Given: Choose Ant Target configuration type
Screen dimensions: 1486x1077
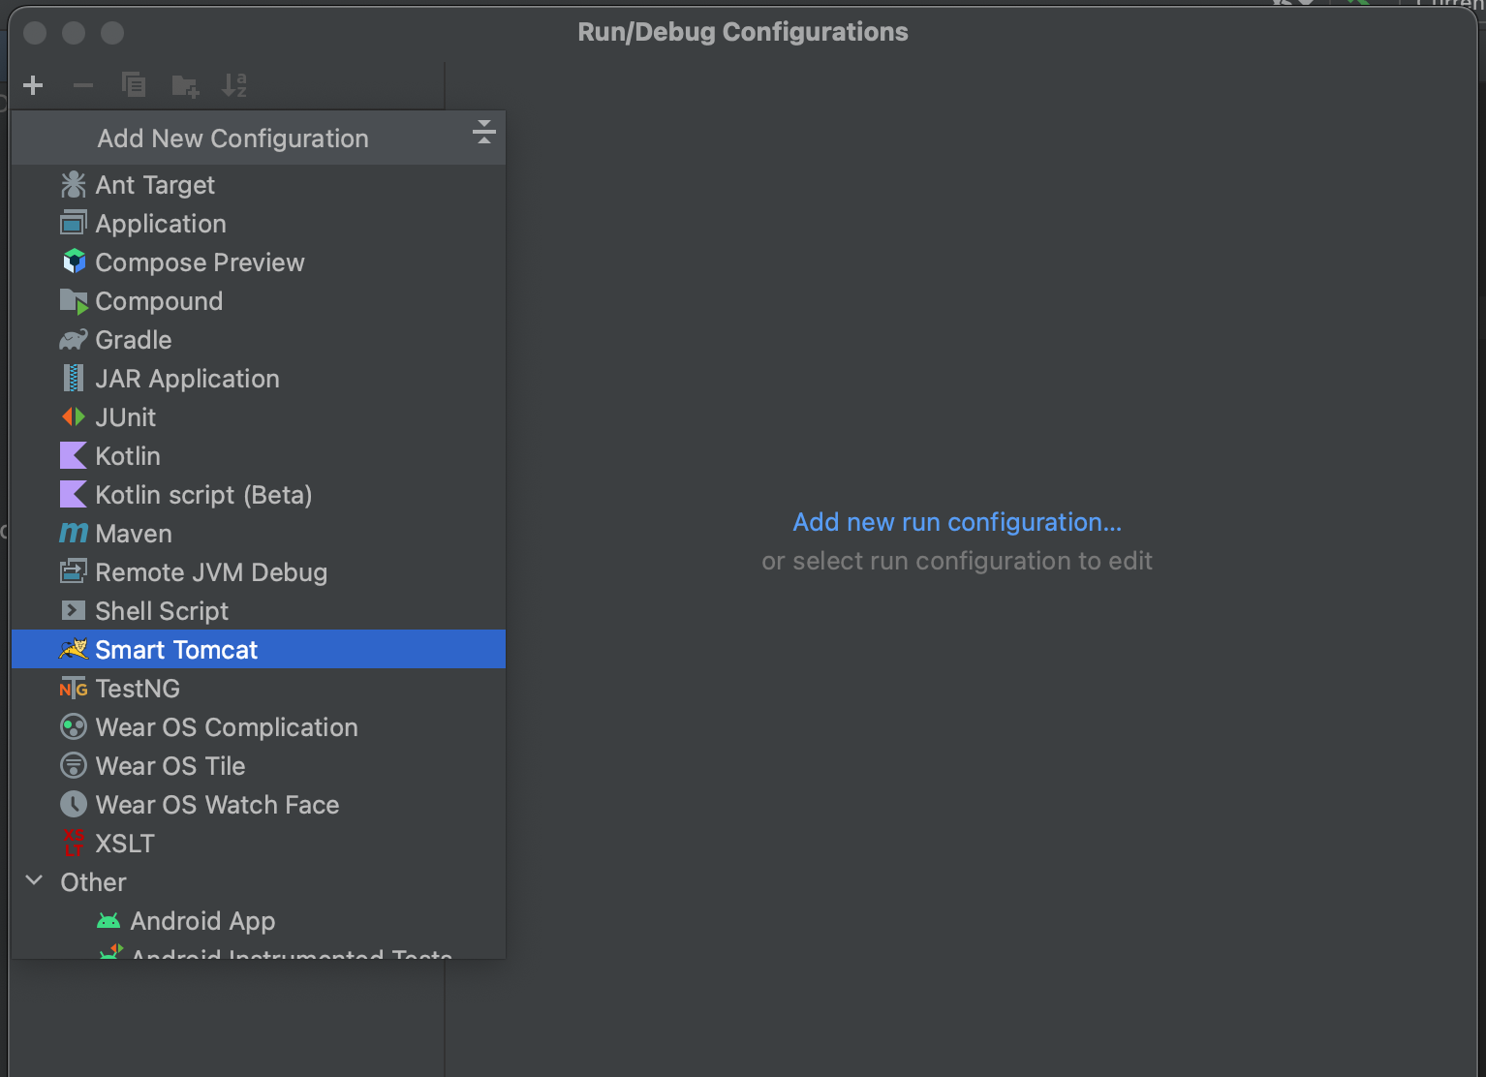Looking at the screenshot, I should (x=259, y=184).
